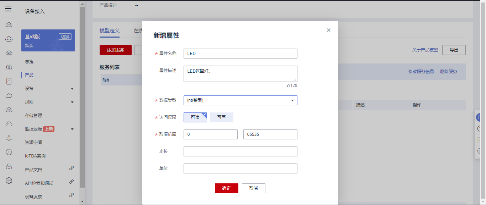Viewport: 486px width, 205px height.
Task: Click the IP icon in left rail
Action: click(x=9, y=152)
